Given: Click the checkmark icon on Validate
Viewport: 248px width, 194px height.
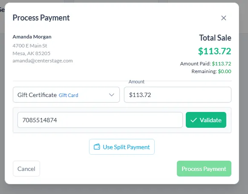Looking at the screenshot, I should [x=193, y=120].
